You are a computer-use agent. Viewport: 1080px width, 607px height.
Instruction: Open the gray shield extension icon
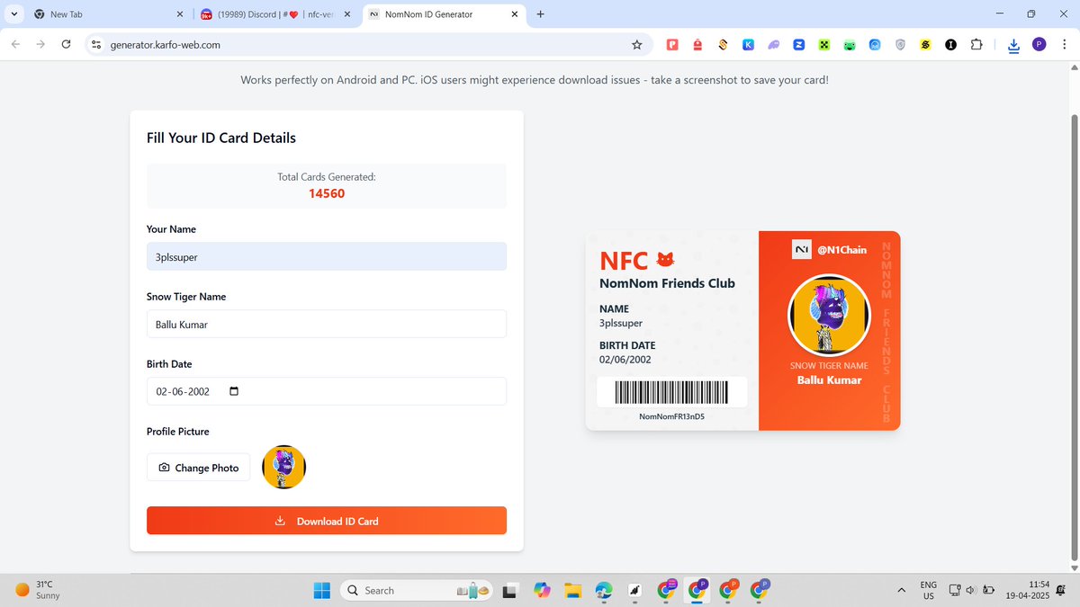pos(900,44)
